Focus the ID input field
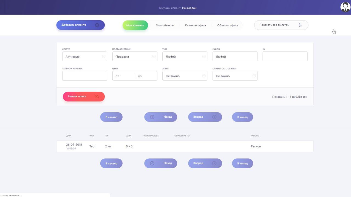The height and width of the screenshot is (197, 351). (x=285, y=56)
